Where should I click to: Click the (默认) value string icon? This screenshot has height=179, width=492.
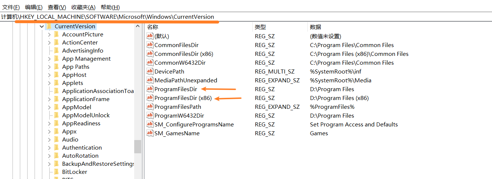click(x=150, y=36)
